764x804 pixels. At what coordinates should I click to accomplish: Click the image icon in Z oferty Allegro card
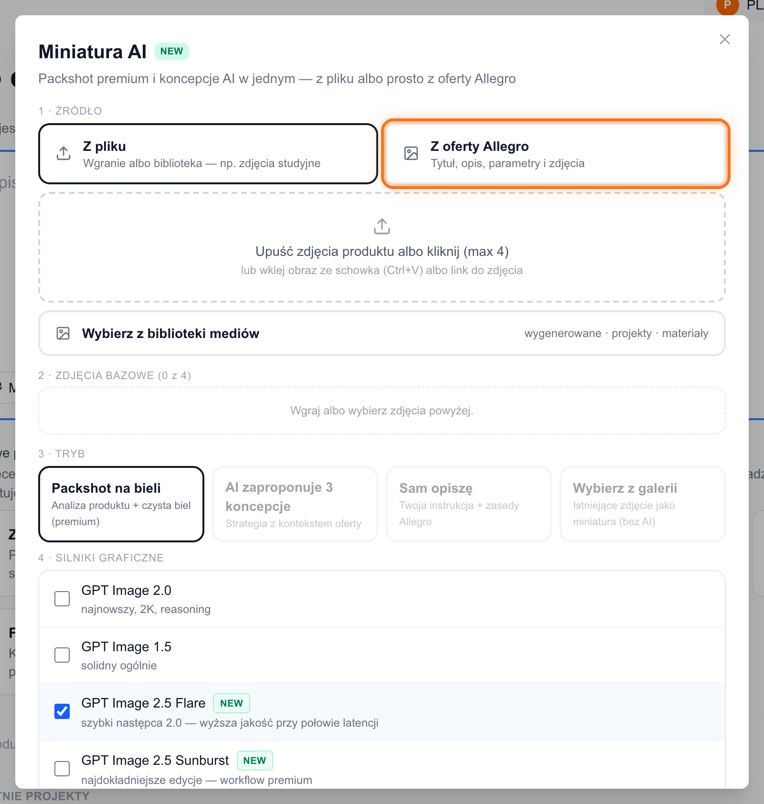click(x=411, y=153)
